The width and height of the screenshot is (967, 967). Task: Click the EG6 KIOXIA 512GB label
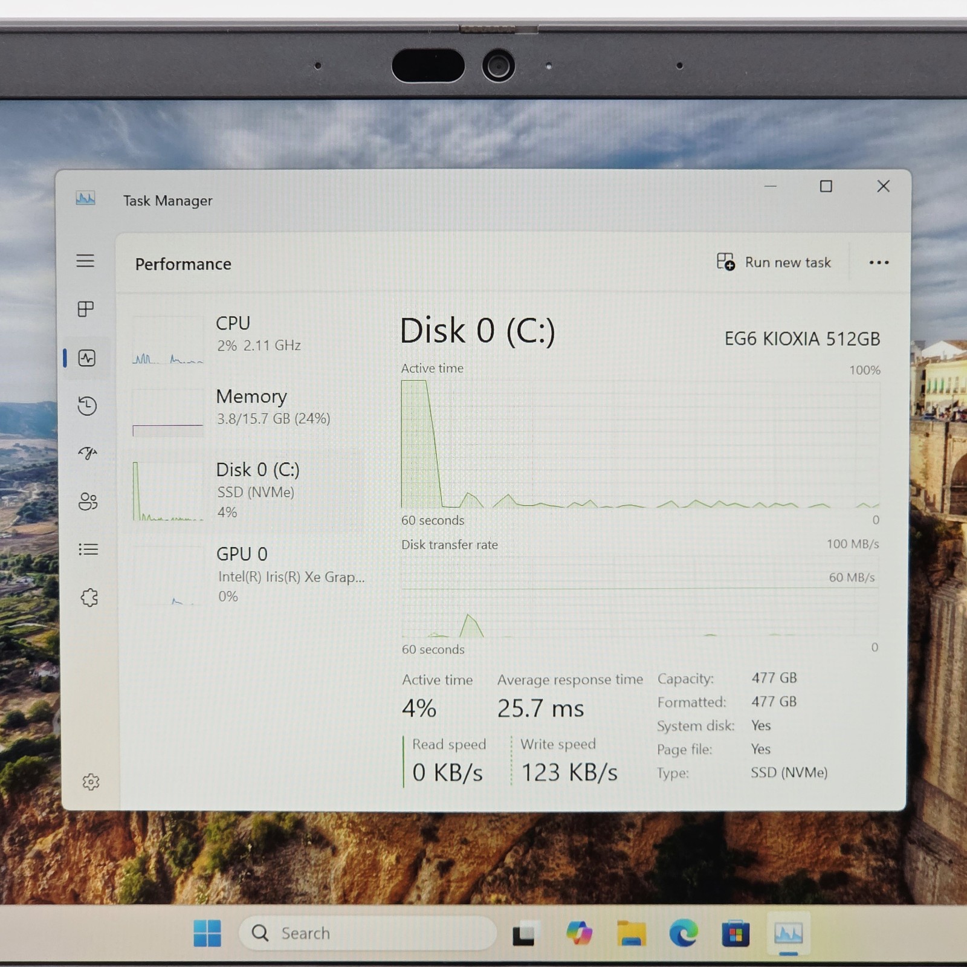802,339
